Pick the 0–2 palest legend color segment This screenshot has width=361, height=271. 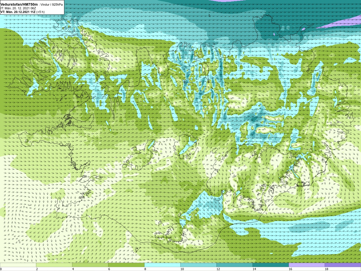18,265
